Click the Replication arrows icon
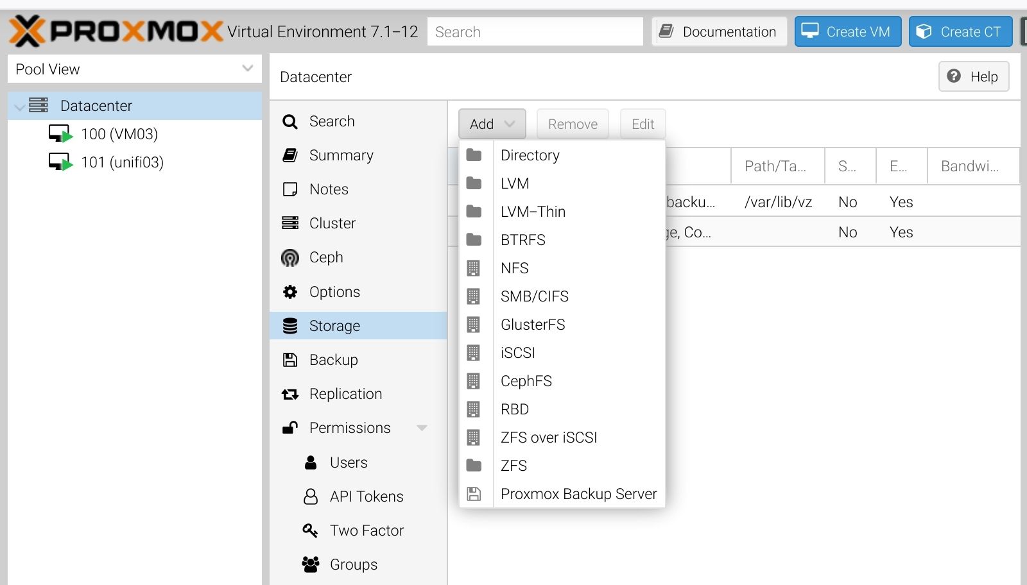 [x=290, y=394]
